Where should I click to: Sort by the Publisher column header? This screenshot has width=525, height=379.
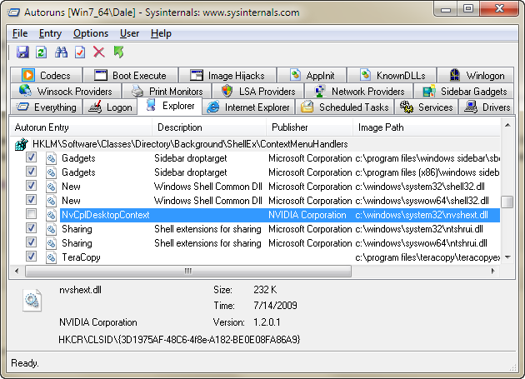point(289,127)
